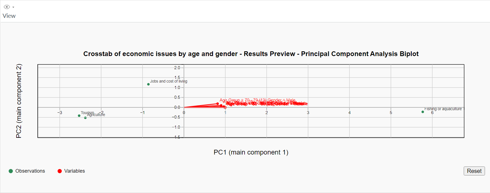490x193 pixels.
Task: Click the Fishing or aquaculture label
Action: pyautogui.click(x=443, y=109)
